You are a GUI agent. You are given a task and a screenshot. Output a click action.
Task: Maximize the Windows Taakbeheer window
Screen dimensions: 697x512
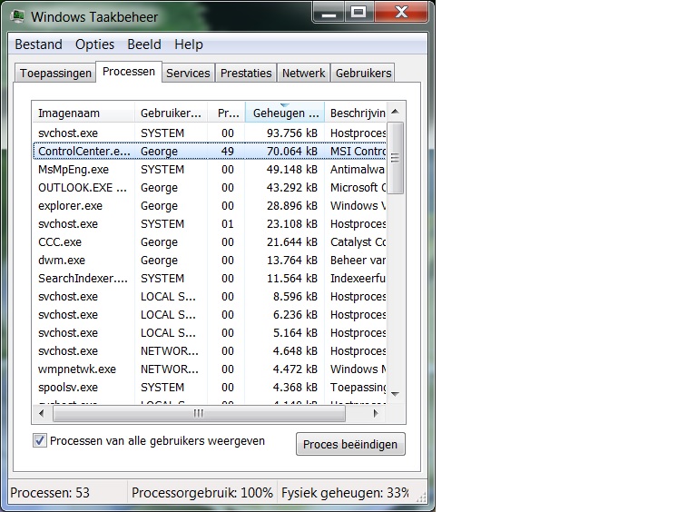(x=359, y=12)
